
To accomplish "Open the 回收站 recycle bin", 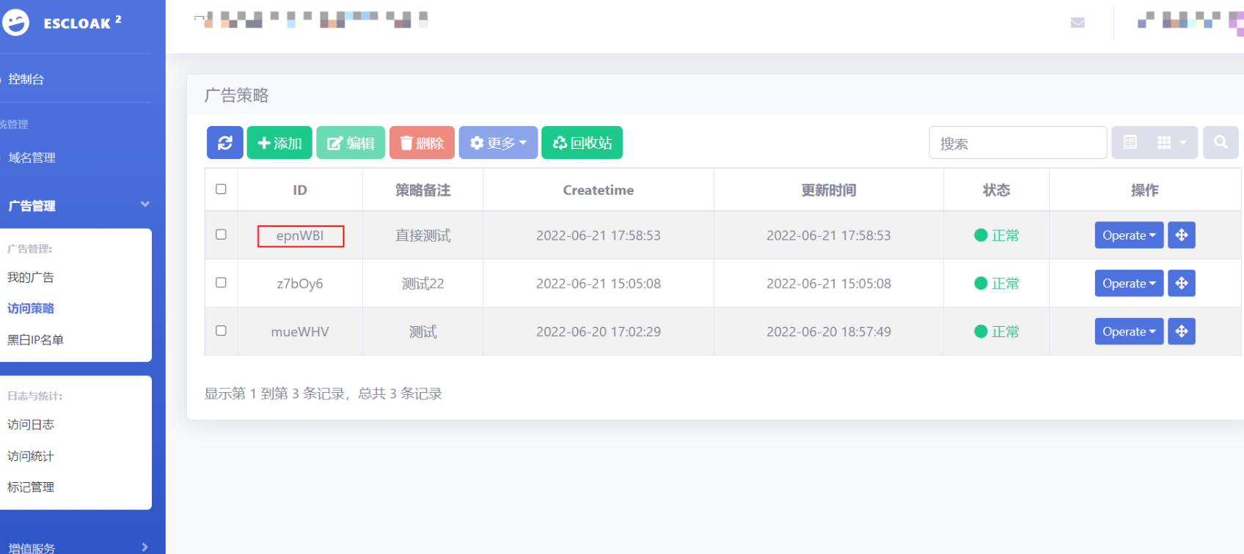I will pyautogui.click(x=582, y=143).
